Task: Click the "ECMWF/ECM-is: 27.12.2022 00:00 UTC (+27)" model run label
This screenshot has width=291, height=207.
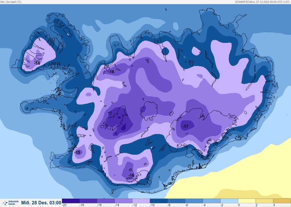Action: coord(263,2)
